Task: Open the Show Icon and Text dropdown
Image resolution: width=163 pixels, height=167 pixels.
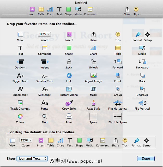Action: pos(32,158)
